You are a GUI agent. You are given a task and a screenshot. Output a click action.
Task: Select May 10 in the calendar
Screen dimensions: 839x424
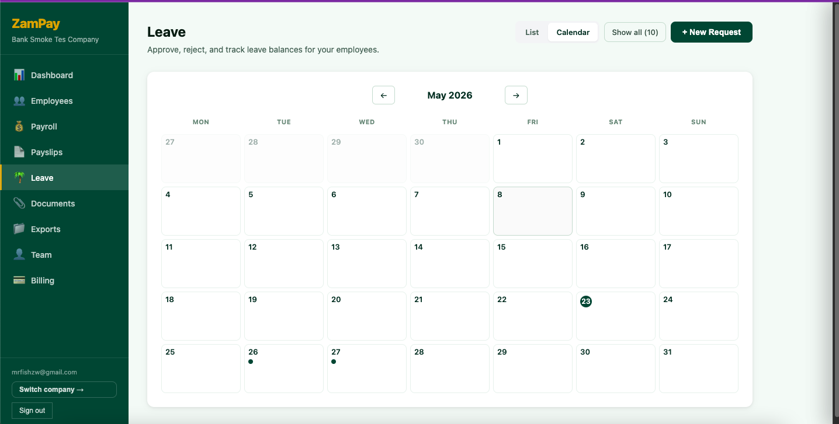point(699,211)
